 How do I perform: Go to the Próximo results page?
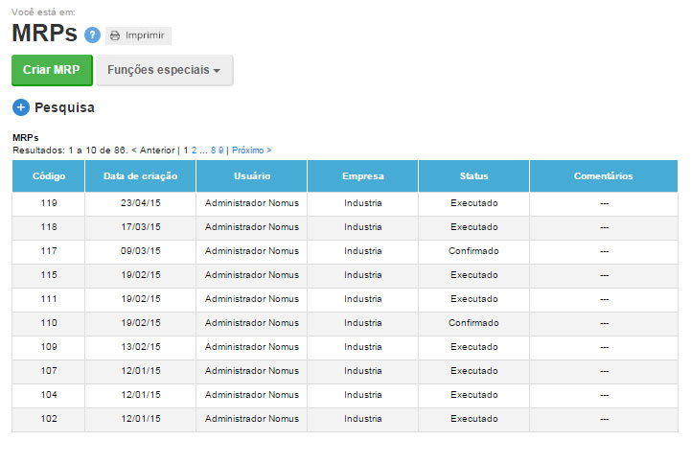251,151
